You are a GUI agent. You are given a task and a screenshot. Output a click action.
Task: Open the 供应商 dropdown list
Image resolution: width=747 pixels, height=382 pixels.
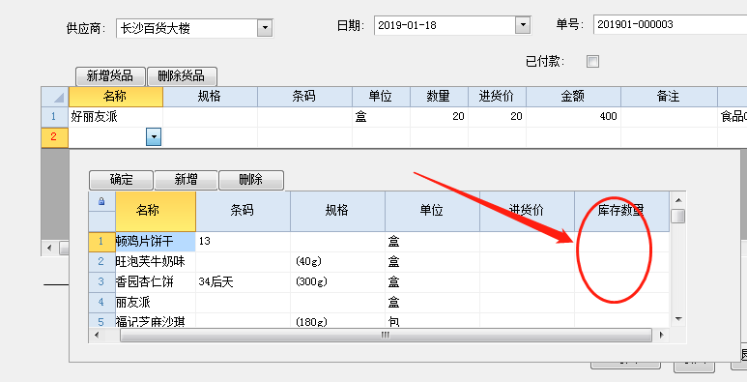(x=265, y=29)
